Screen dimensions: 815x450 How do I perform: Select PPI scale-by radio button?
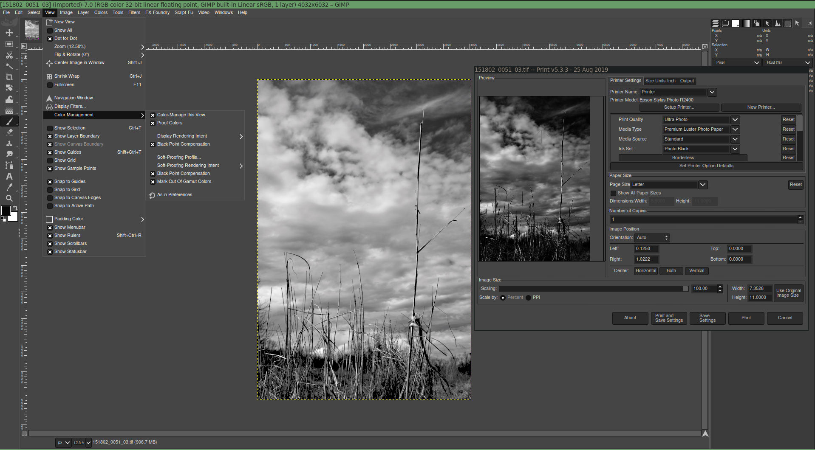coord(528,298)
